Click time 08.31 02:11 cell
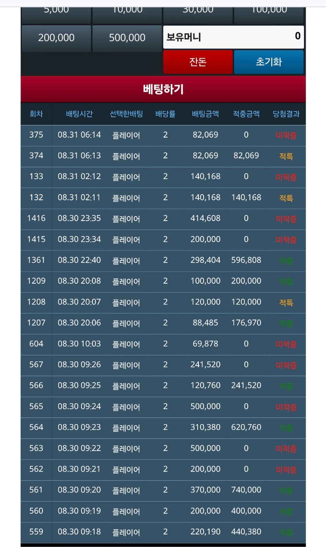 click(x=79, y=197)
